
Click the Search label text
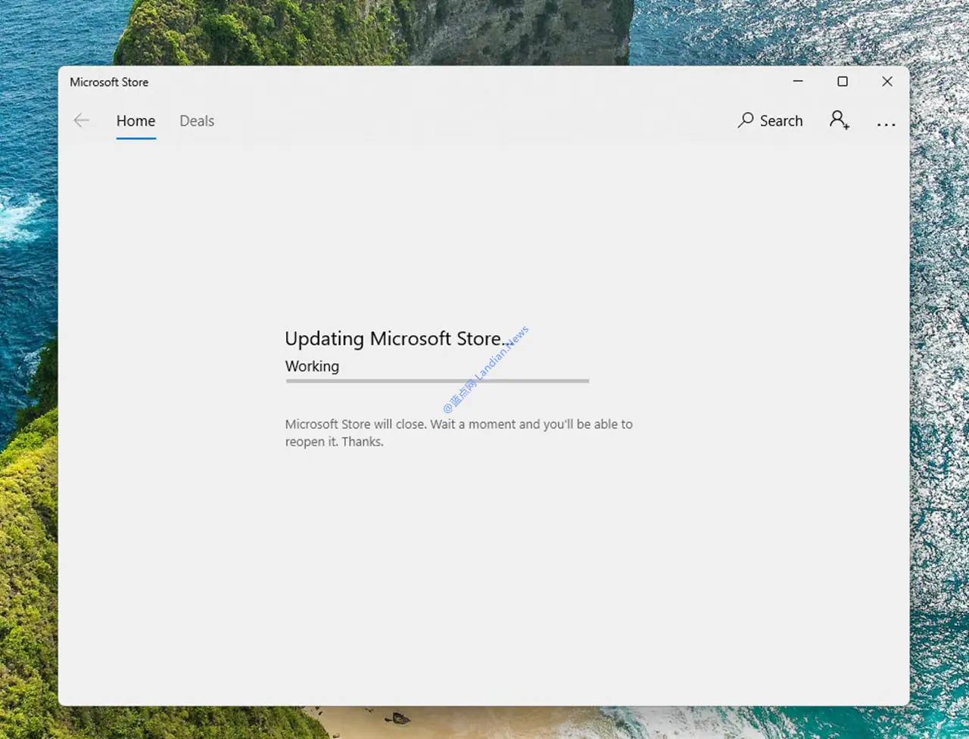pos(780,120)
